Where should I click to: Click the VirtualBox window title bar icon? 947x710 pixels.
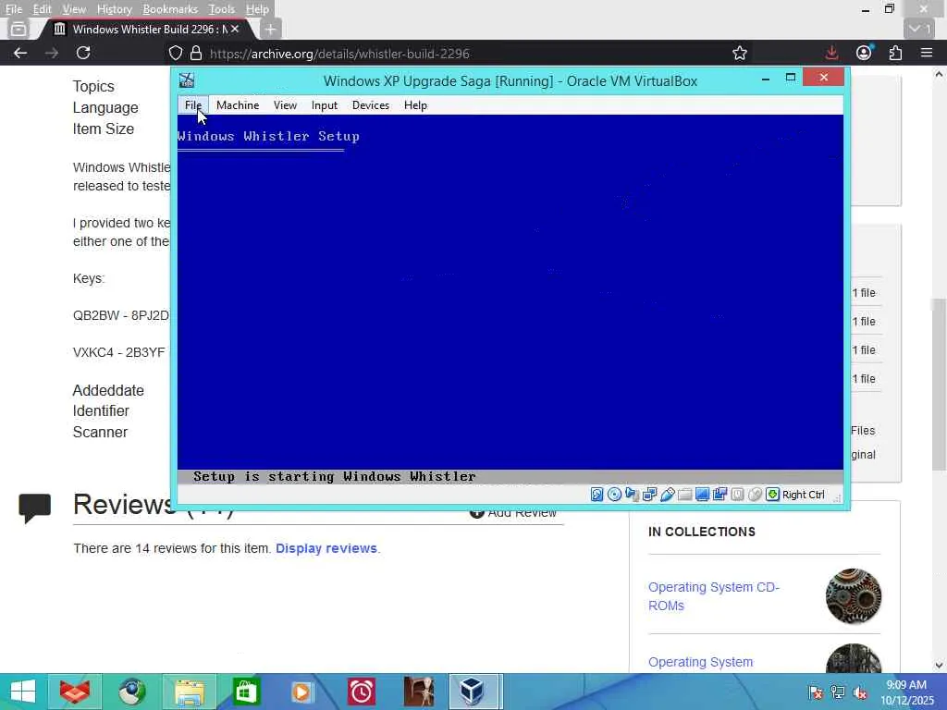[187, 80]
